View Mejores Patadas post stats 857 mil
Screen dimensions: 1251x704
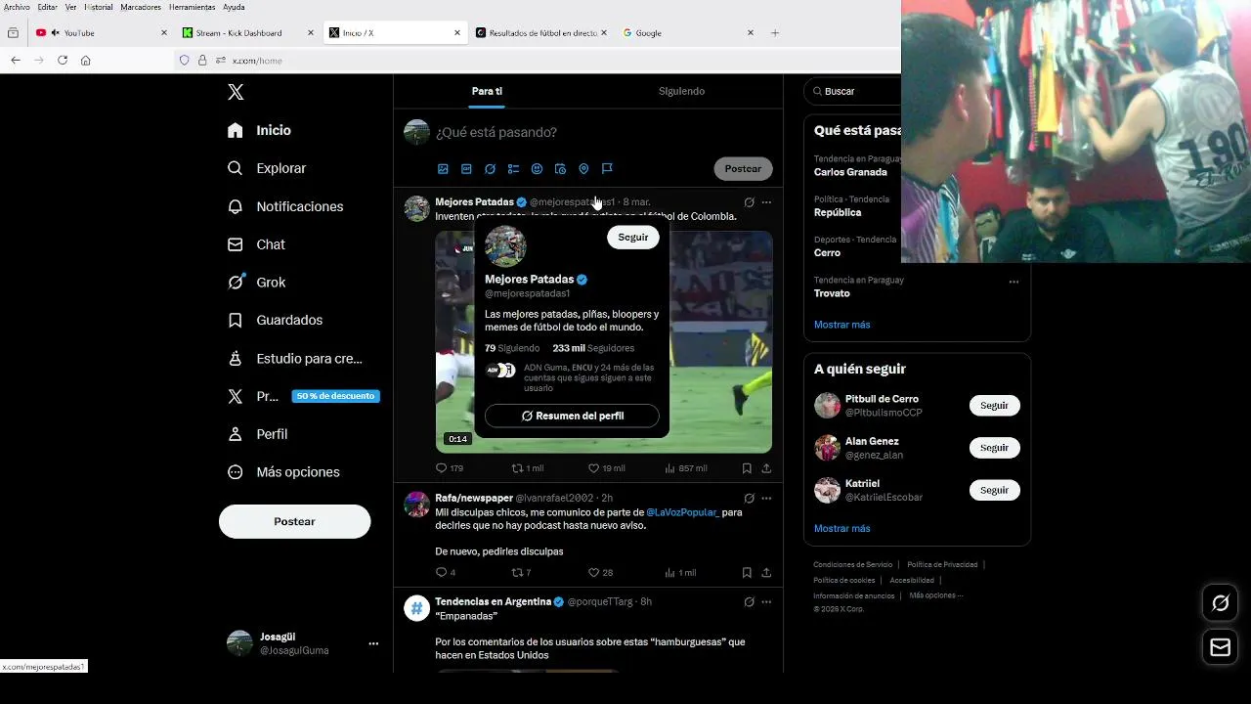click(x=686, y=468)
